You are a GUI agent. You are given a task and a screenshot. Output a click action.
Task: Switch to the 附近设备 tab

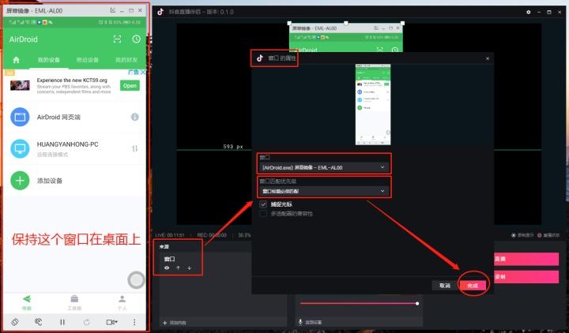point(88,60)
